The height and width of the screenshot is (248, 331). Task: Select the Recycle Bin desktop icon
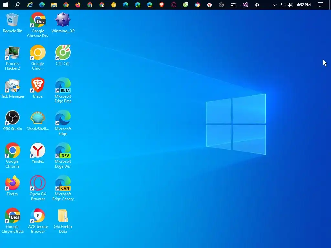tap(13, 23)
